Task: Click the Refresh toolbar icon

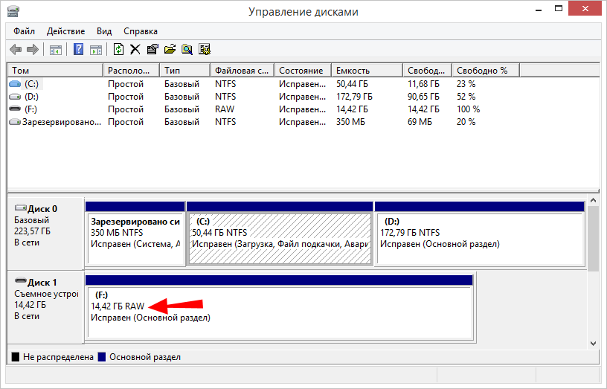Action: point(118,49)
